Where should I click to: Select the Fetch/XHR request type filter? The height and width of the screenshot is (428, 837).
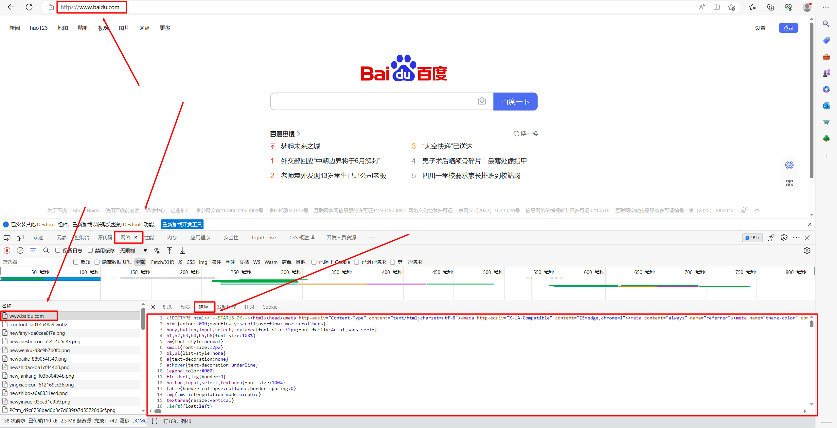[x=163, y=262]
